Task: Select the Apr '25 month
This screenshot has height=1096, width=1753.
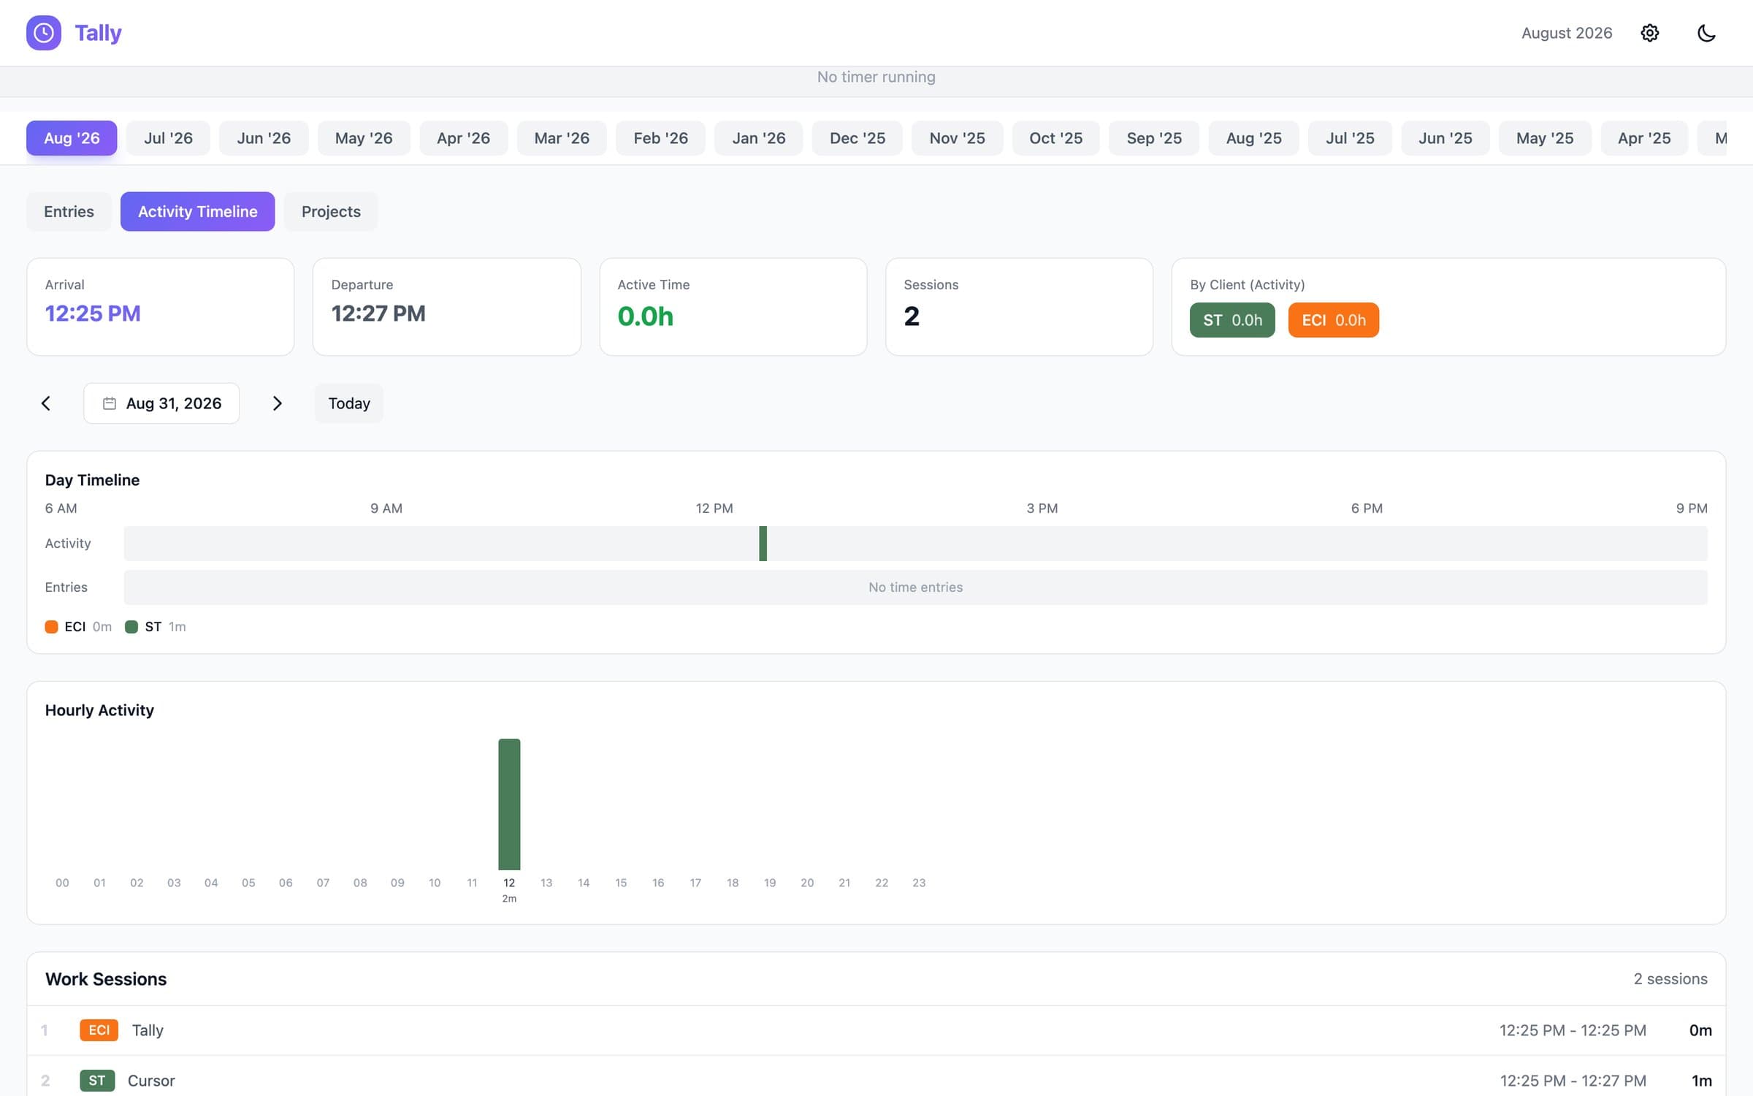Action: (x=1644, y=138)
